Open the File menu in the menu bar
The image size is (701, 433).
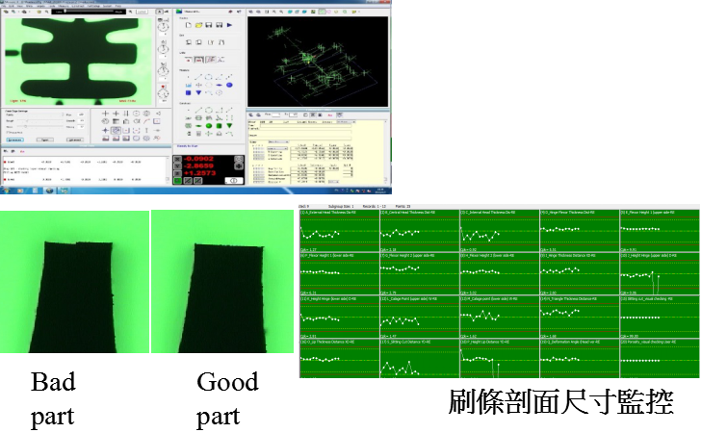[x=6, y=5]
